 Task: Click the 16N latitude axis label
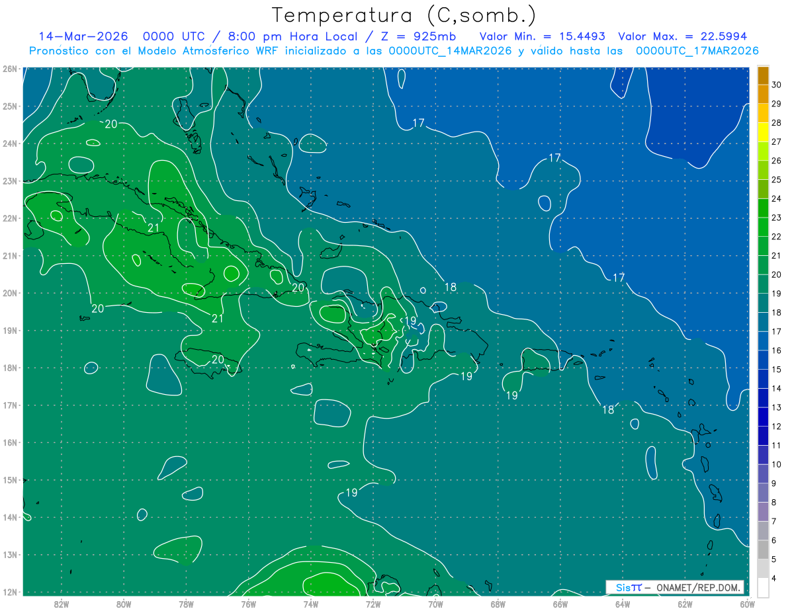(9, 442)
